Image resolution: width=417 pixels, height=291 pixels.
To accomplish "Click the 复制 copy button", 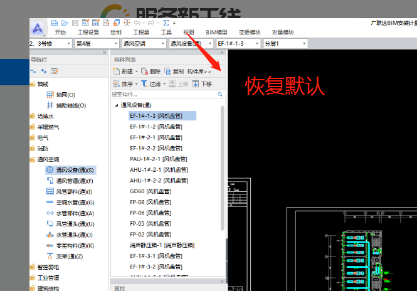I will coord(174,71).
